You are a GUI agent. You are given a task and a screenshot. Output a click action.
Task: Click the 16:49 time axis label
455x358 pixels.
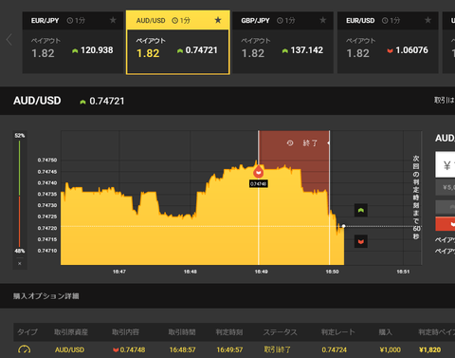[x=262, y=272]
